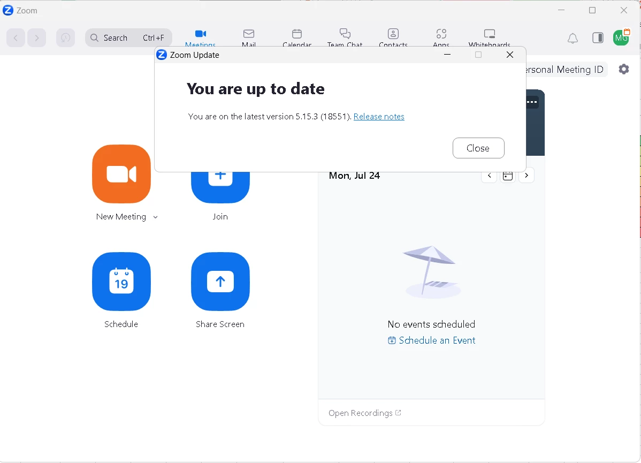Click the Zoom logo in the title bar
Viewport: 641px width, 463px height.
[8, 10]
